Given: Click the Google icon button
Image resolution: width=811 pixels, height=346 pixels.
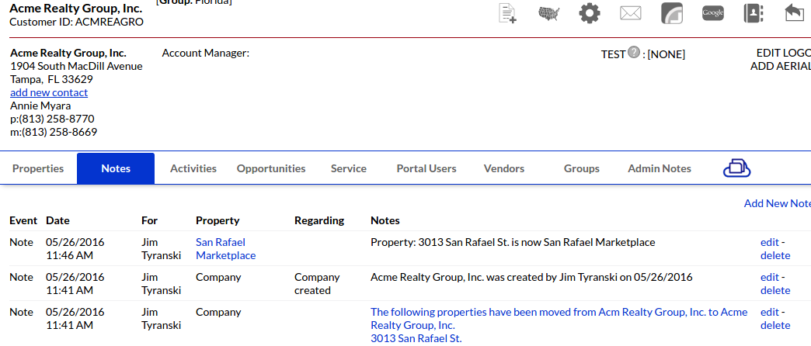Looking at the screenshot, I should (x=713, y=13).
